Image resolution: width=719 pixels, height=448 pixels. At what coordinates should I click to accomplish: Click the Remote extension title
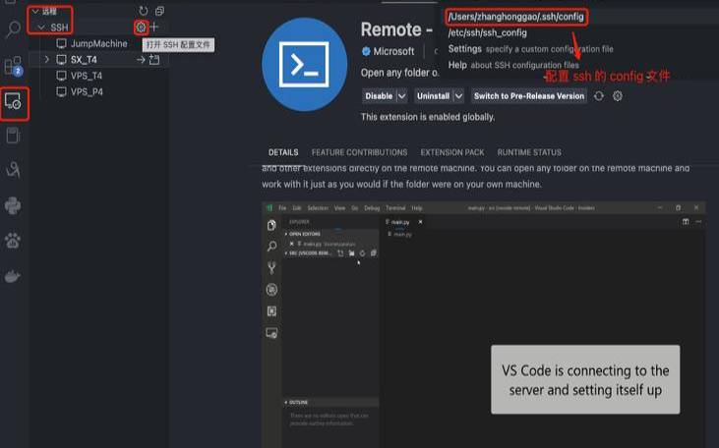pos(396,29)
